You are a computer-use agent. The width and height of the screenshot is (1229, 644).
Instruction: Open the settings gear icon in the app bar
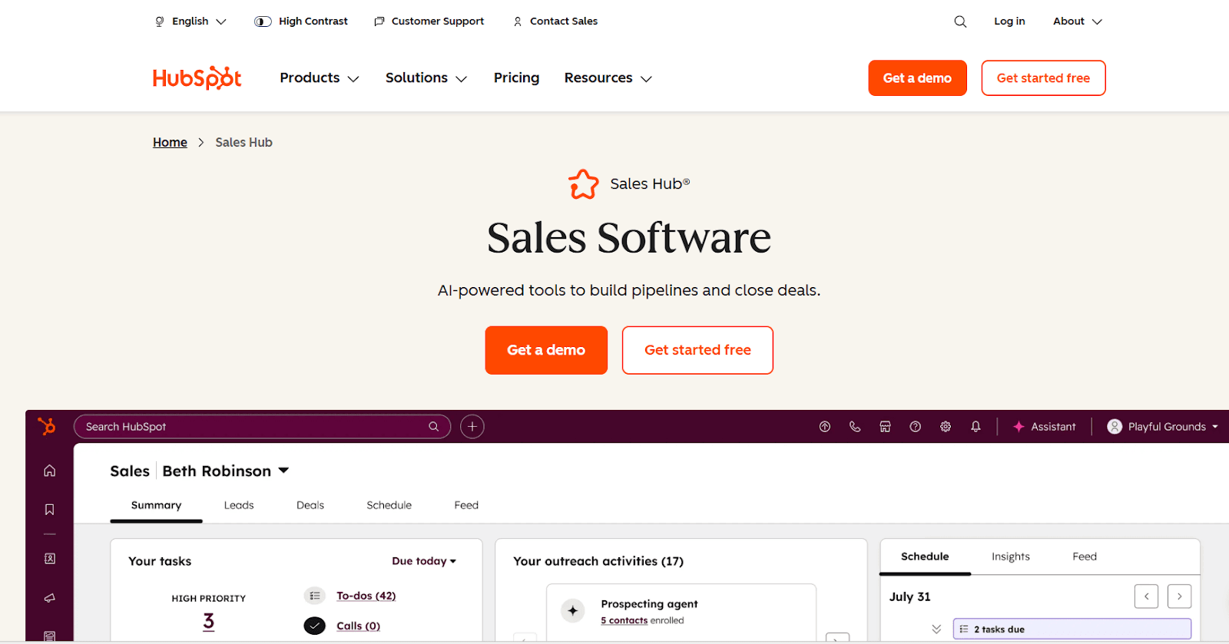[x=946, y=427]
